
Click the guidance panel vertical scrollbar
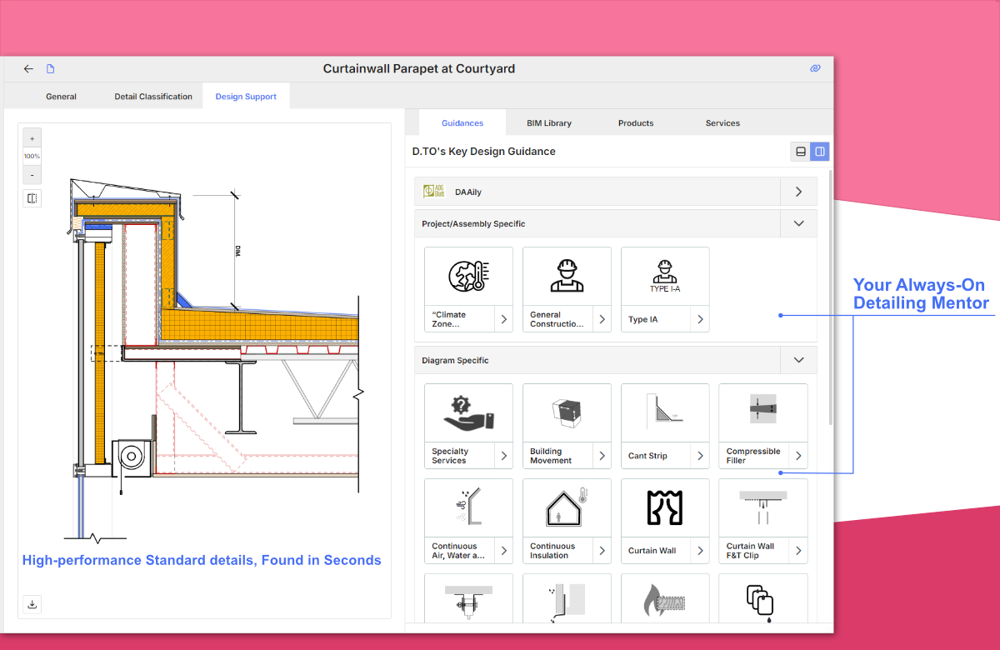coord(829,292)
